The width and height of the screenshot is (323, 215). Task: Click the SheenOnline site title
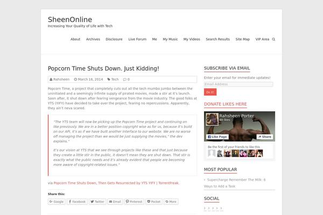pyautogui.click(x=70, y=19)
